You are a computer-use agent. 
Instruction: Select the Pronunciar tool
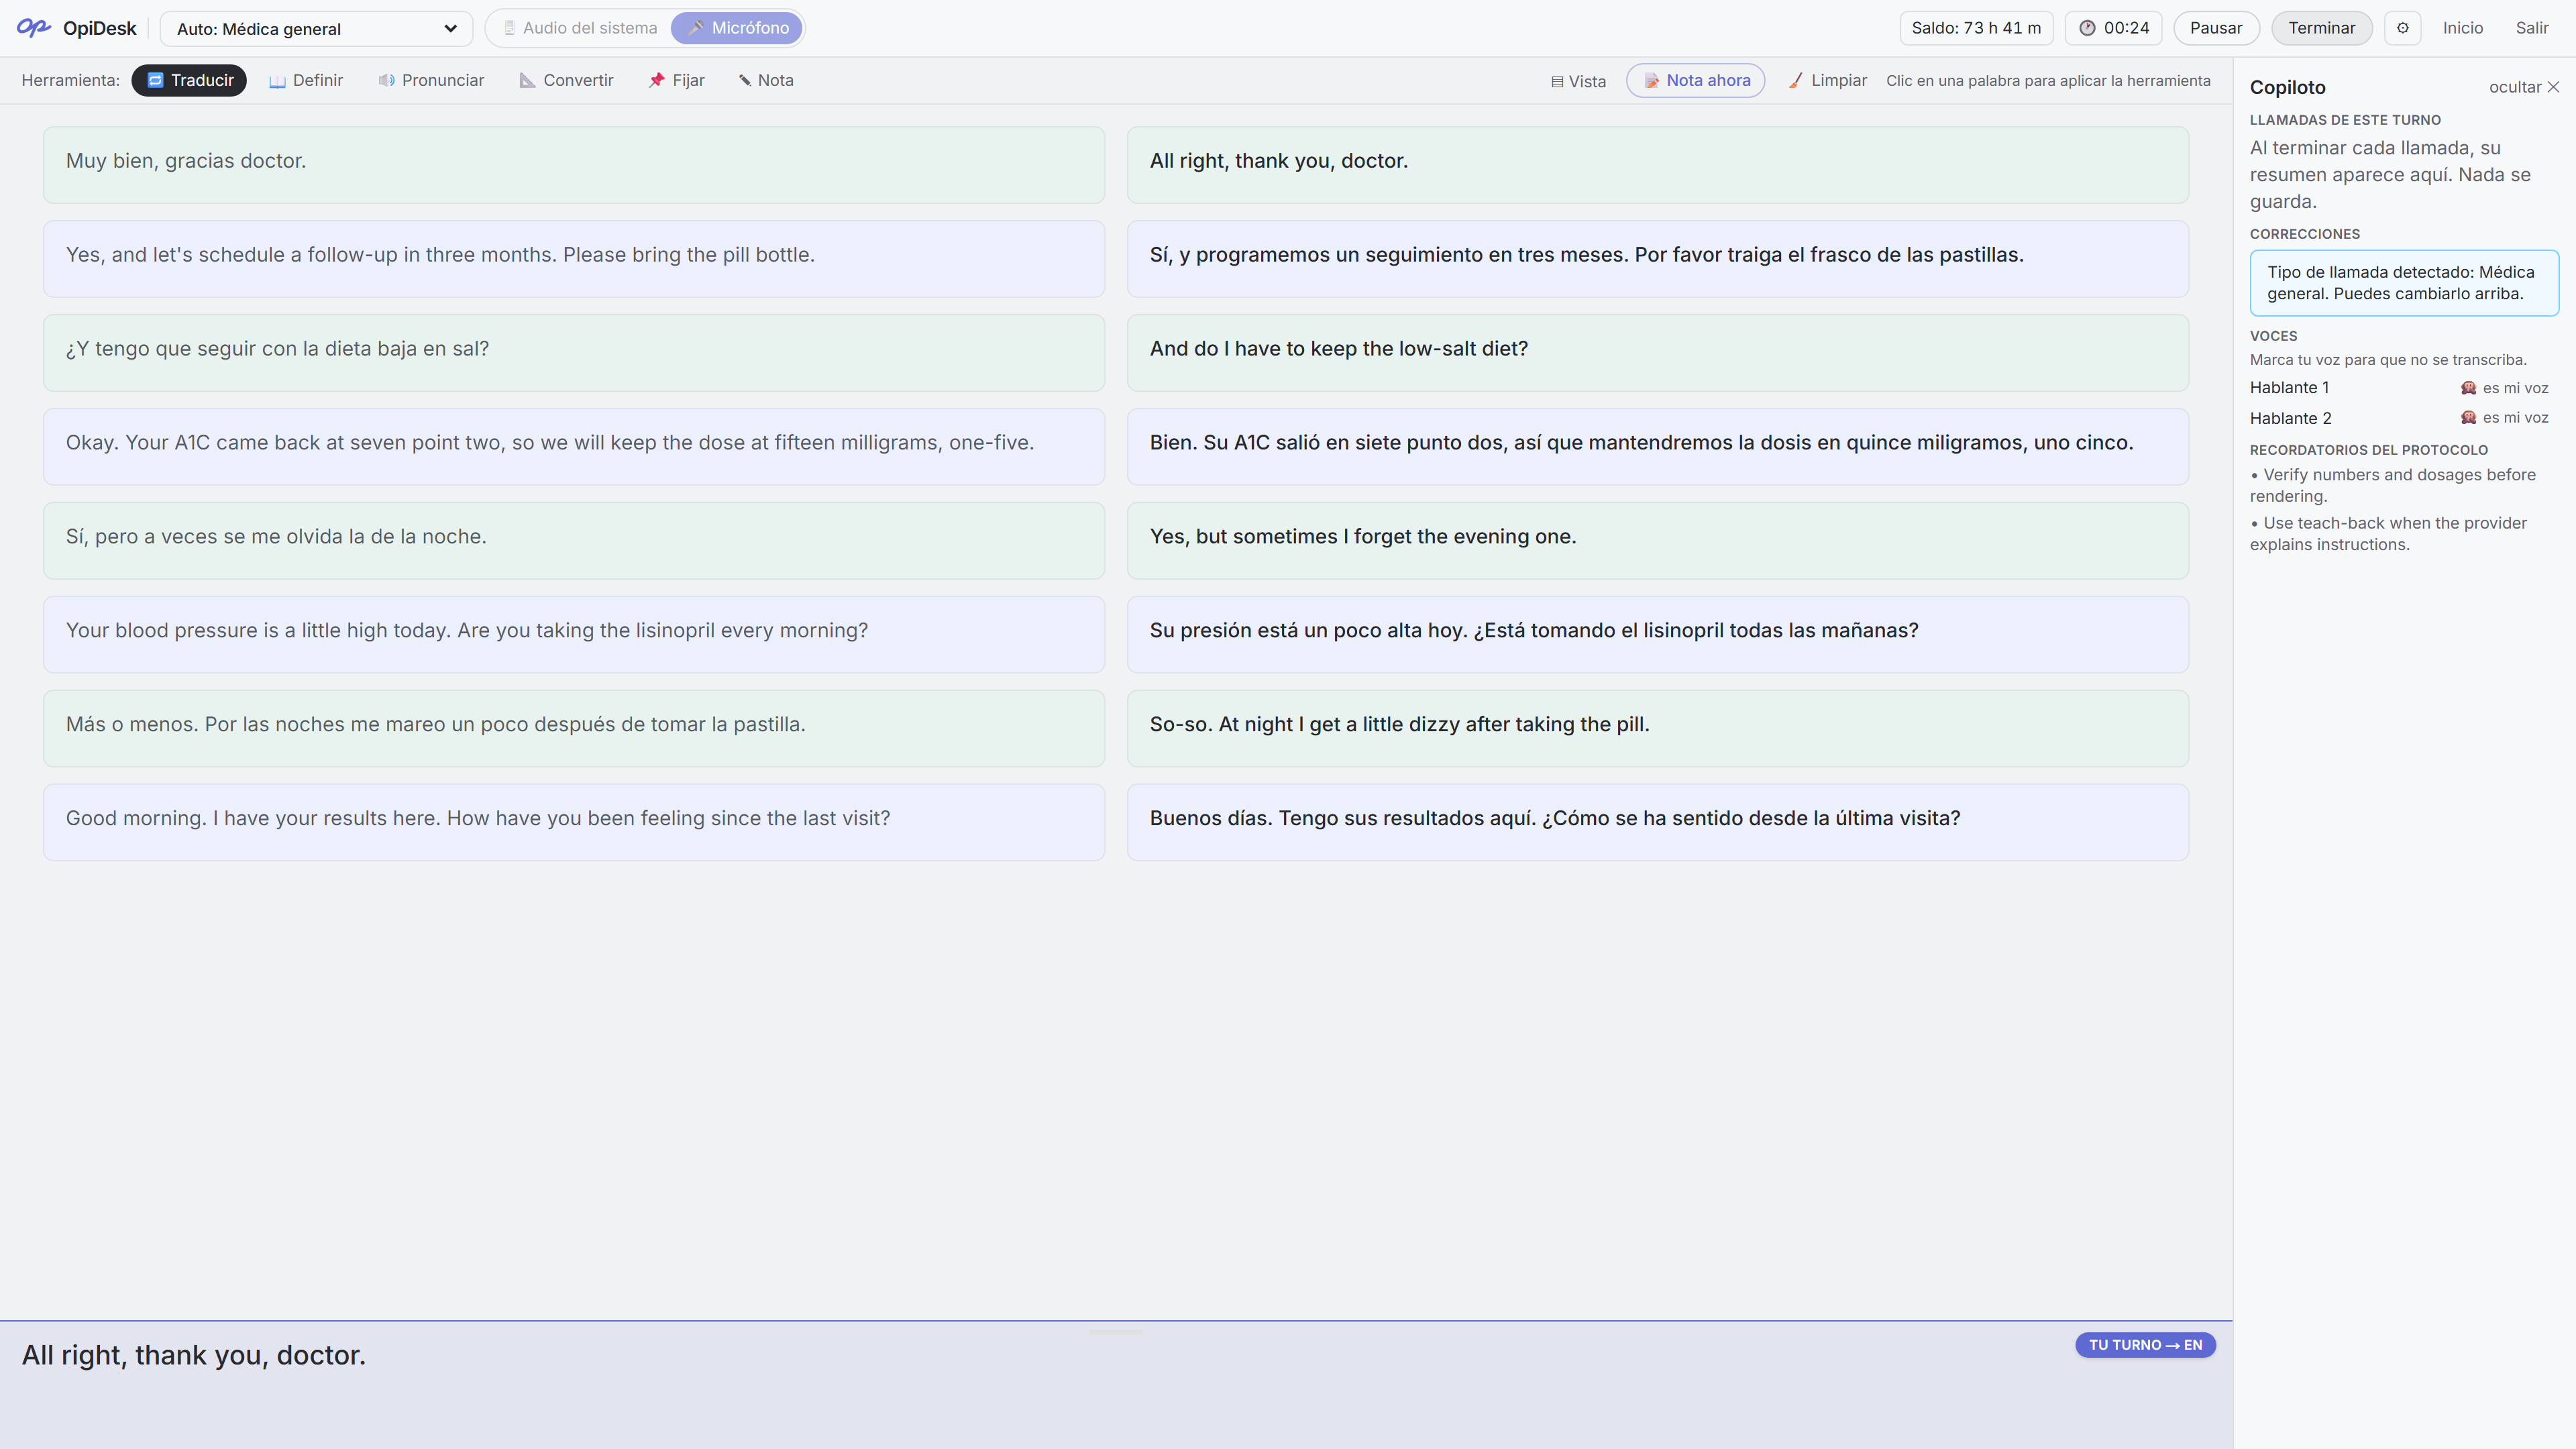(x=431, y=80)
